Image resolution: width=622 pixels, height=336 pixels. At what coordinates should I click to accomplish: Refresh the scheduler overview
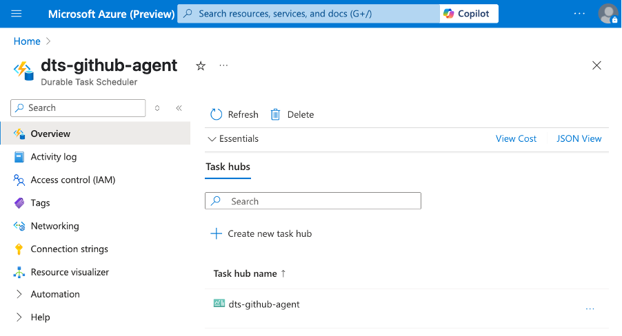[x=234, y=114]
